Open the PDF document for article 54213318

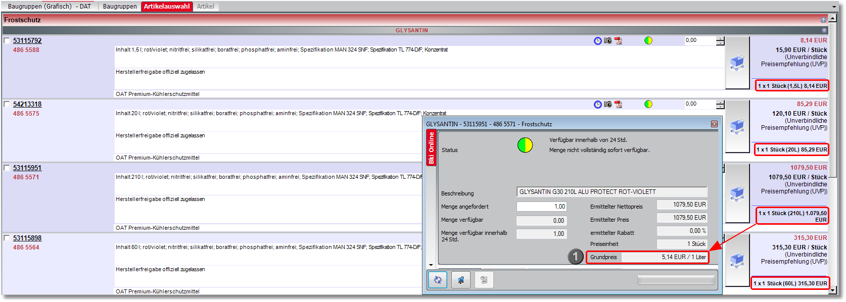pyautogui.click(x=618, y=105)
